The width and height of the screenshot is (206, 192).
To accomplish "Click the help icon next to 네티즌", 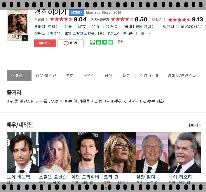I will point(165,20).
